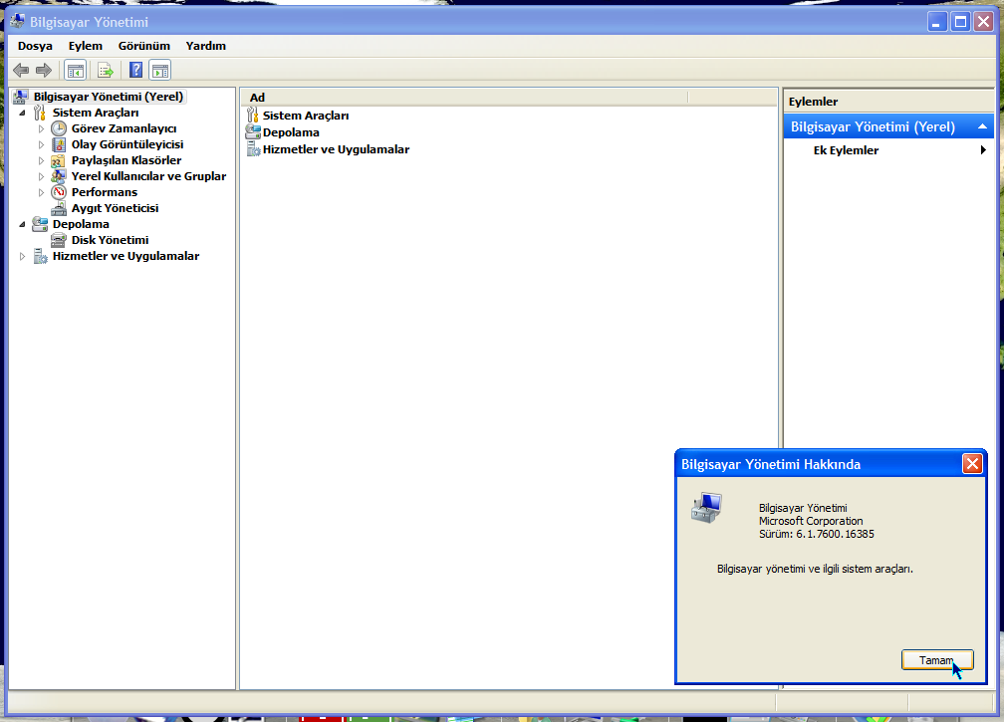
Task: Click the Eylemler pane header
Action: tap(888, 102)
